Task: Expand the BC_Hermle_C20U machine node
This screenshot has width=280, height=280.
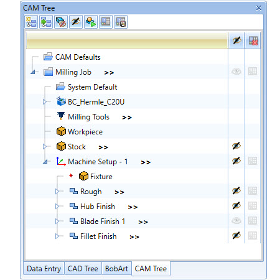Action: (44, 102)
